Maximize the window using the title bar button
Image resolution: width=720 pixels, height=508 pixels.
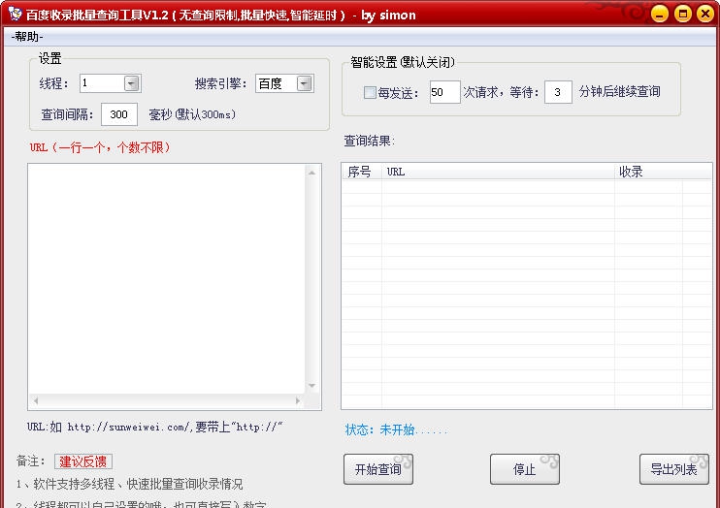pyautogui.click(x=683, y=15)
